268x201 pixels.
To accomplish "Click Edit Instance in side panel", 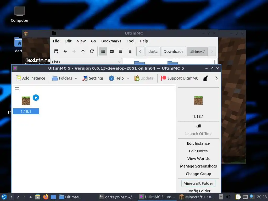I will tap(198, 143).
